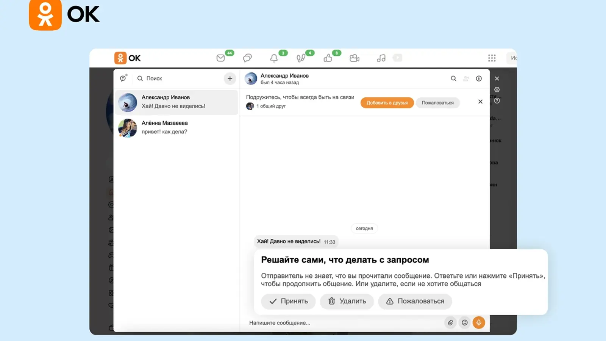606x341 pixels.
Task: Click the Напишите сообщение message input
Action: [x=345, y=323]
